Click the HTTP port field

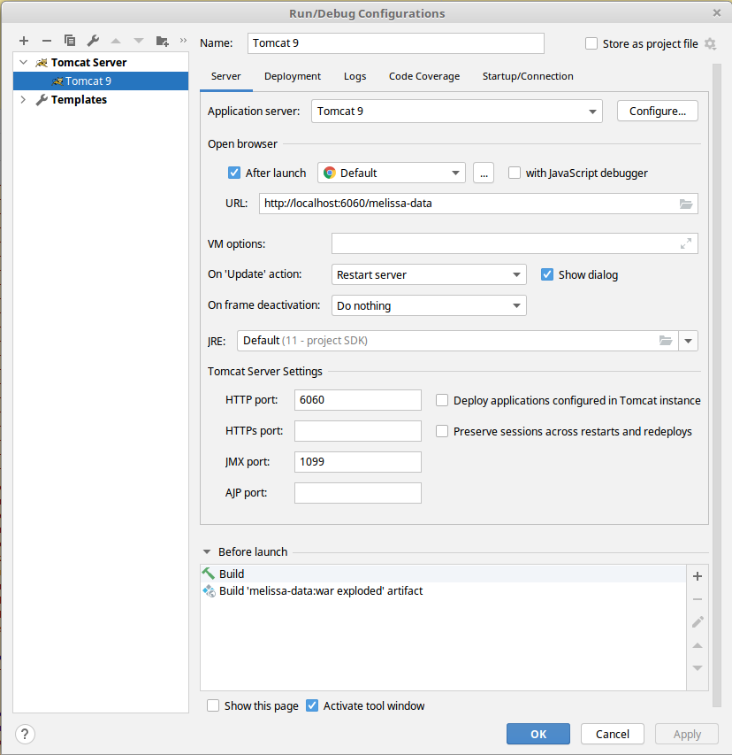(358, 400)
